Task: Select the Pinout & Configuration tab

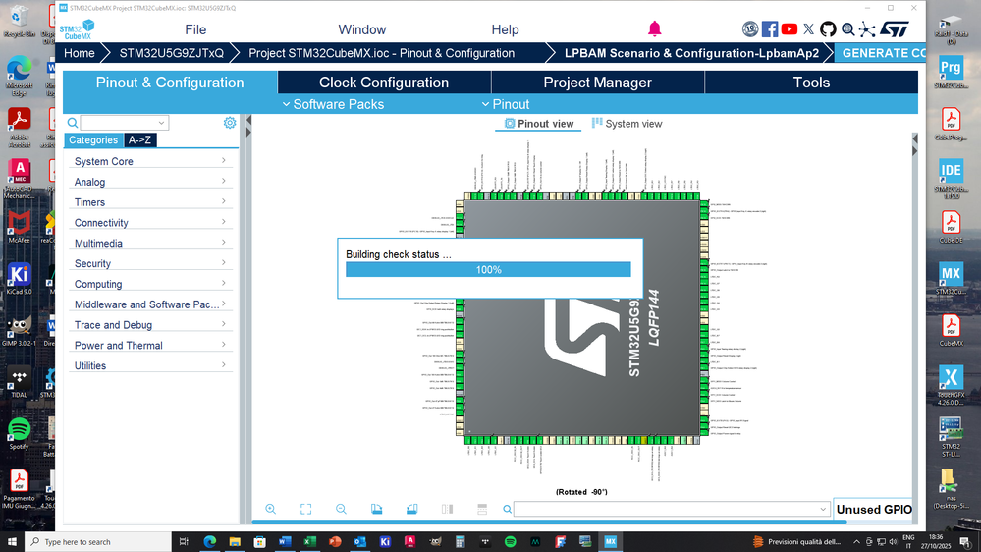Action: (170, 83)
